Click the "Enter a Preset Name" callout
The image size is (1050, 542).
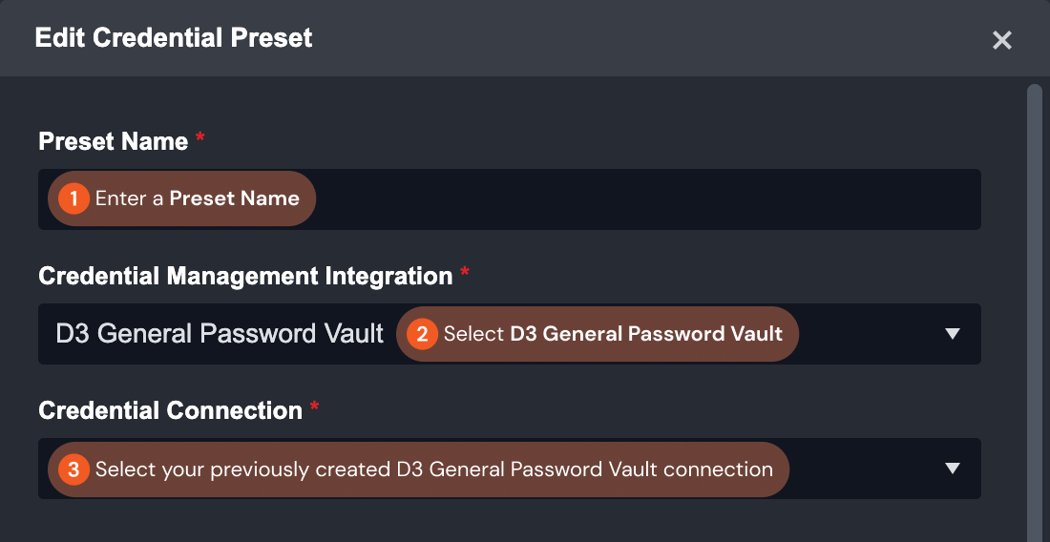(x=197, y=198)
